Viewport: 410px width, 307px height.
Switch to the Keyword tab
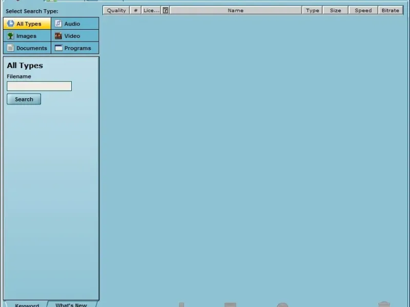click(27, 304)
